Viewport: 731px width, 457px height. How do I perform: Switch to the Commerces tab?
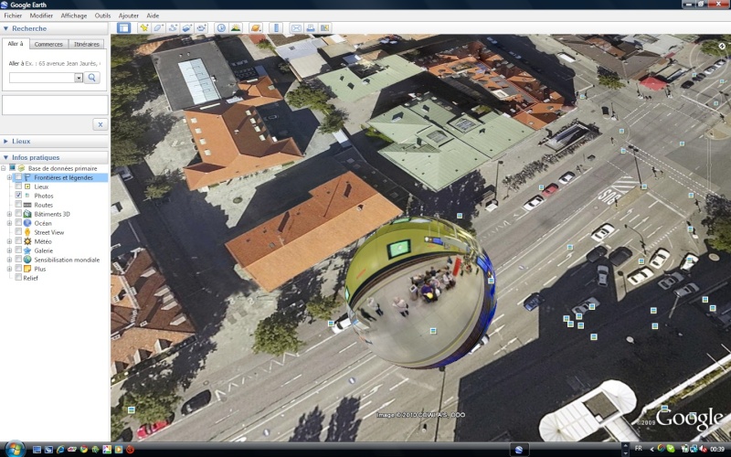[48, 44]
